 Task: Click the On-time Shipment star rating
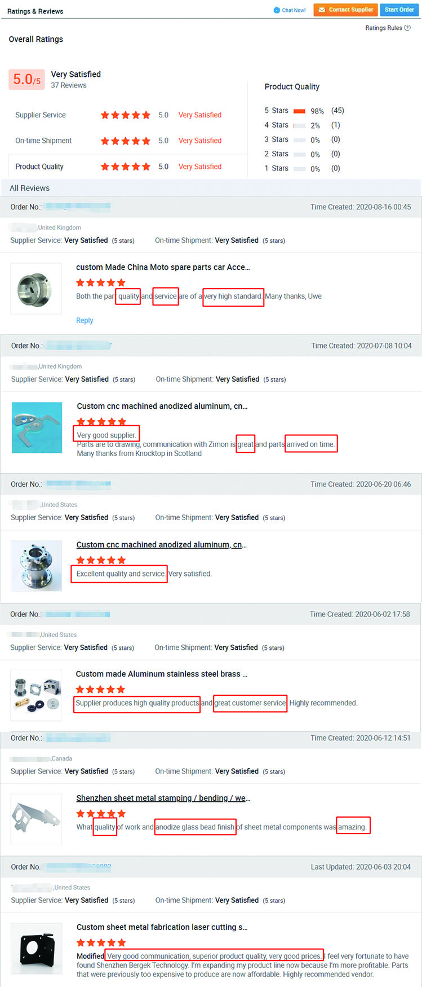[126, 141]
